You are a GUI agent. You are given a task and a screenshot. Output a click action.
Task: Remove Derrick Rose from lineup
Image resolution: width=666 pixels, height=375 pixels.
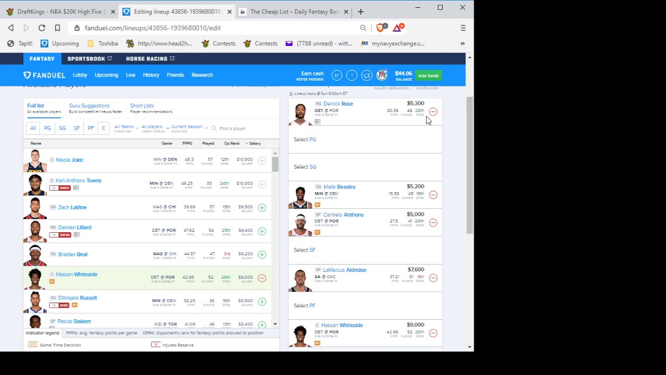(x=433, y=111)
